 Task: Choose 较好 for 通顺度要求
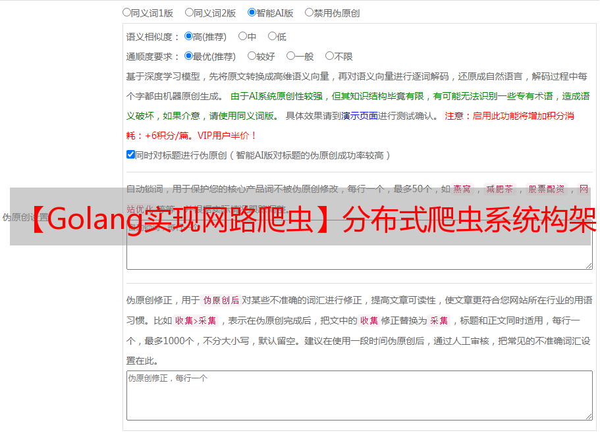252,56
